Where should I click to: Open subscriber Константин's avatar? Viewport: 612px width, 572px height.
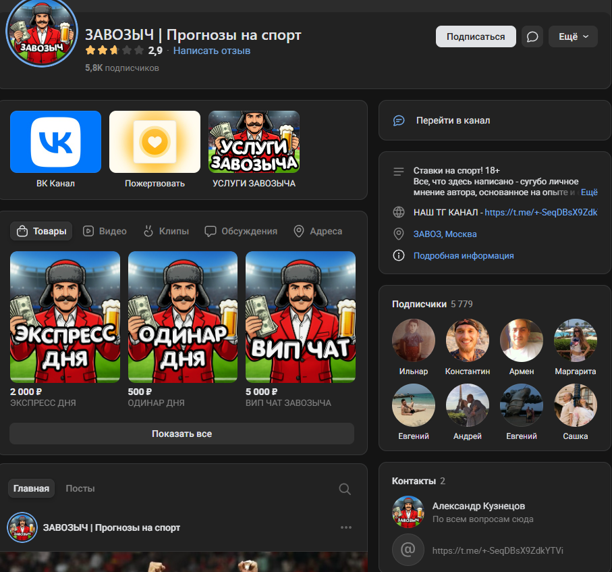[x=468, y=340]
